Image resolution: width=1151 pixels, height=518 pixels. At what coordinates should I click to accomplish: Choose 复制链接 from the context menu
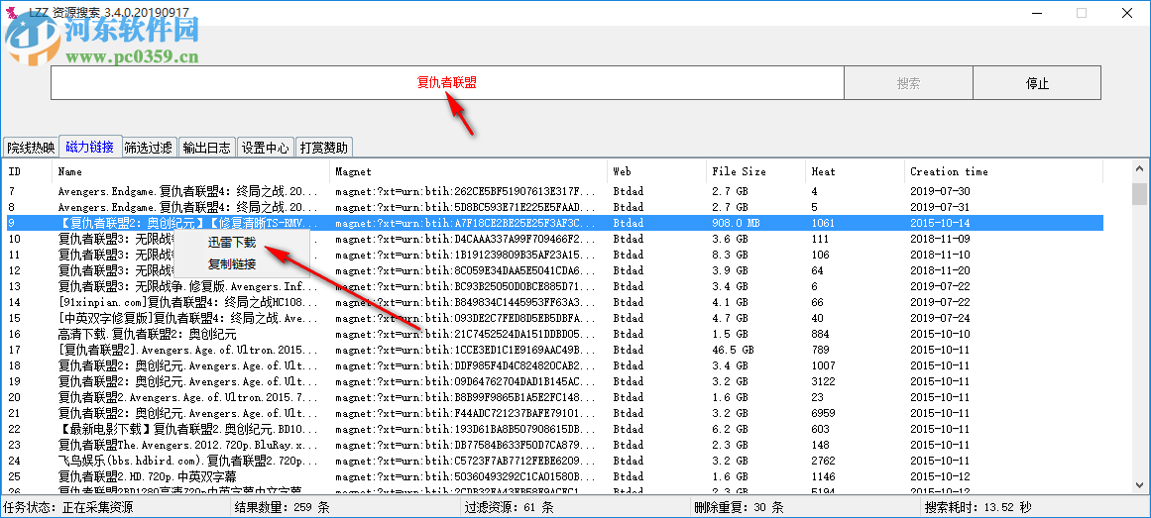[233, 264]
